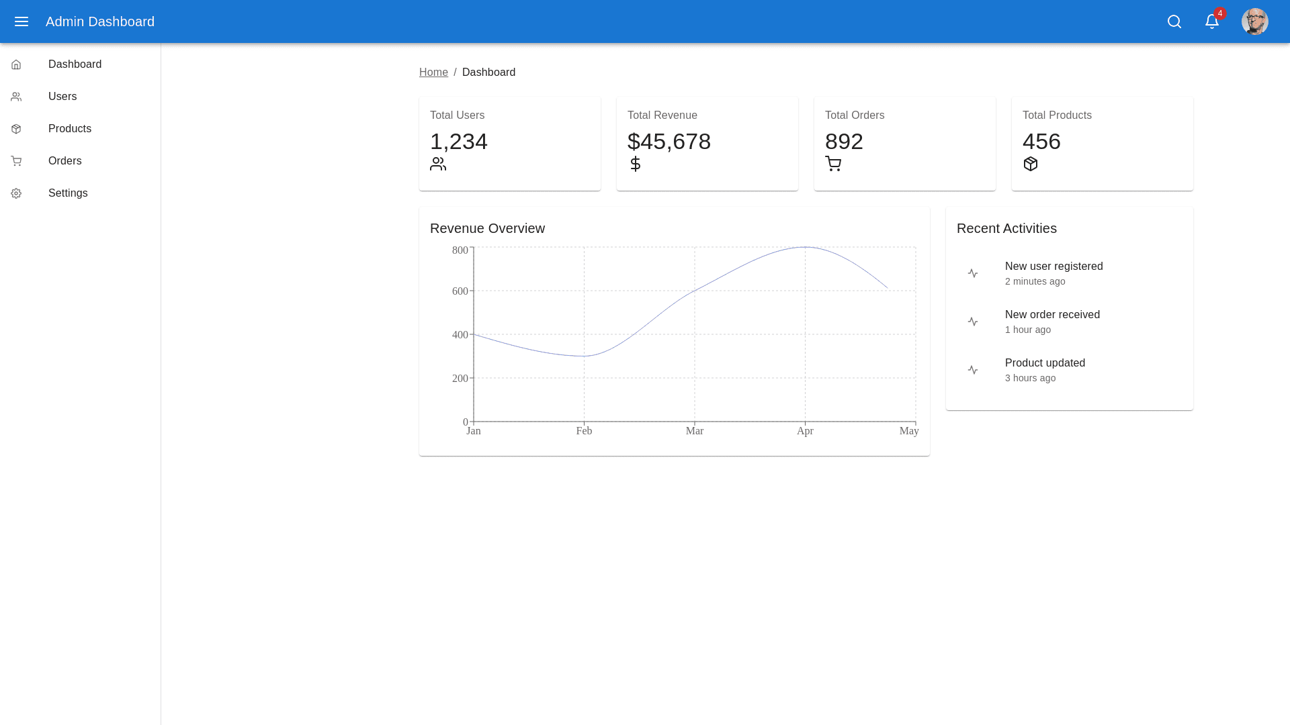Click the notification bell with 4 alerts
1290x725 pixels.
tap(1211, 21)
